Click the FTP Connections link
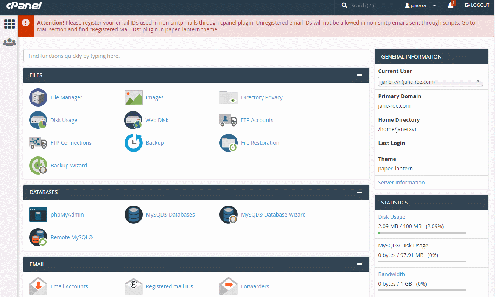 (71, 143)
